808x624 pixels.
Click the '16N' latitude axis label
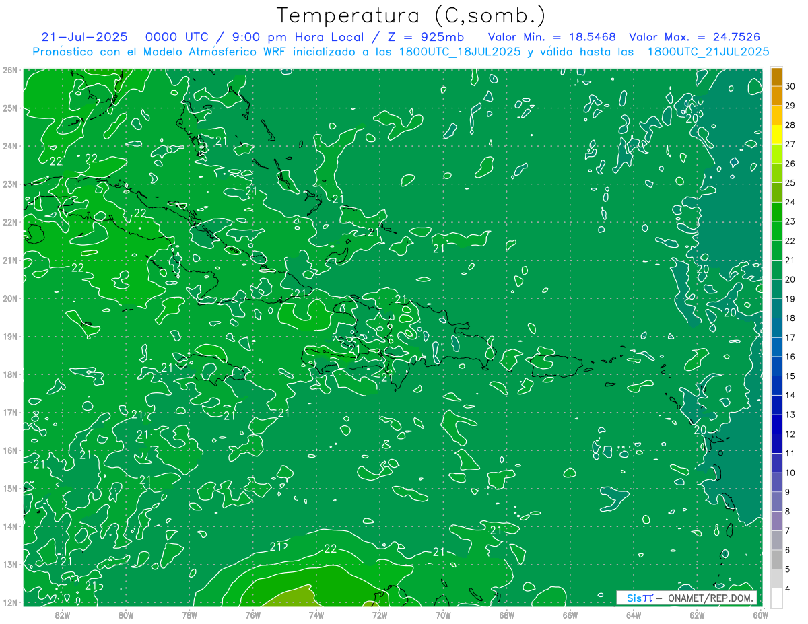point(9,450)
